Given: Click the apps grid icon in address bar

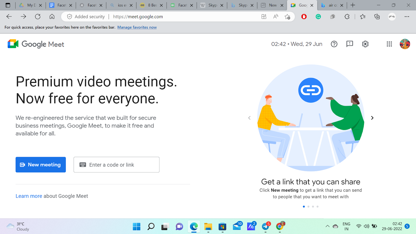Looking at the screenshot, I should point(264,17).
